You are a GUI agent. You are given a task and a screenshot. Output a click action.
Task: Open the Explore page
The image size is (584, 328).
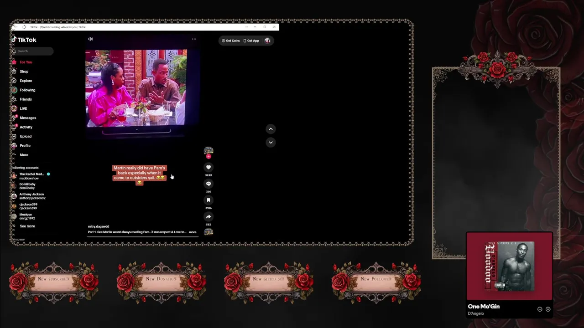coord(26,81)
